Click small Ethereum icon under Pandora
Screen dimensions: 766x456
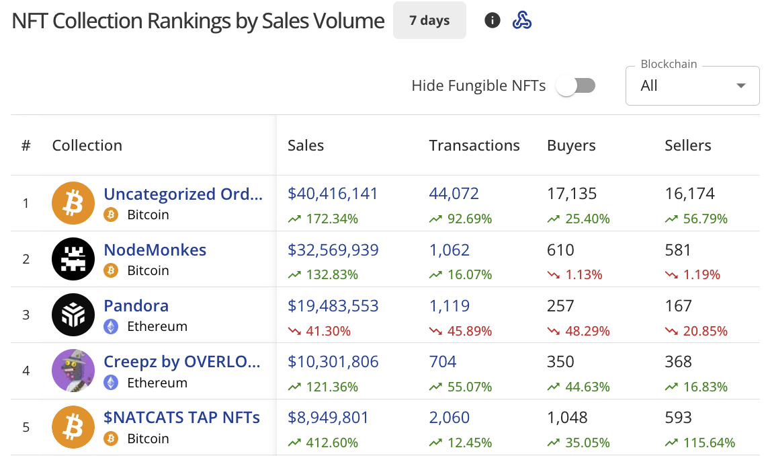pyautogui.click(x=111, y=326)
